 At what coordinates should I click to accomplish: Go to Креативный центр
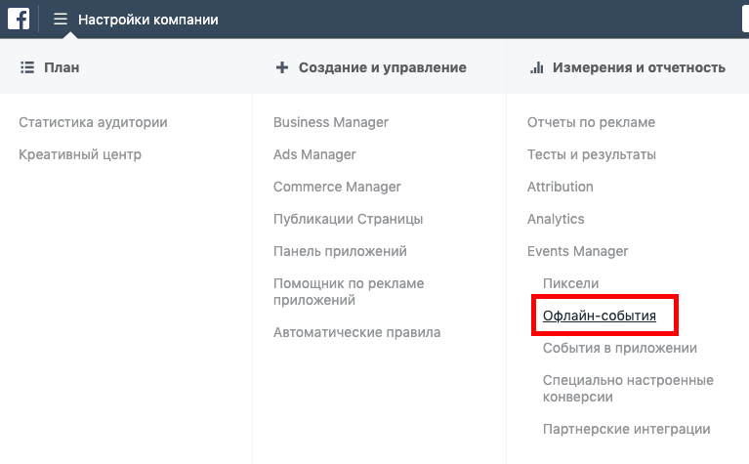80,154
